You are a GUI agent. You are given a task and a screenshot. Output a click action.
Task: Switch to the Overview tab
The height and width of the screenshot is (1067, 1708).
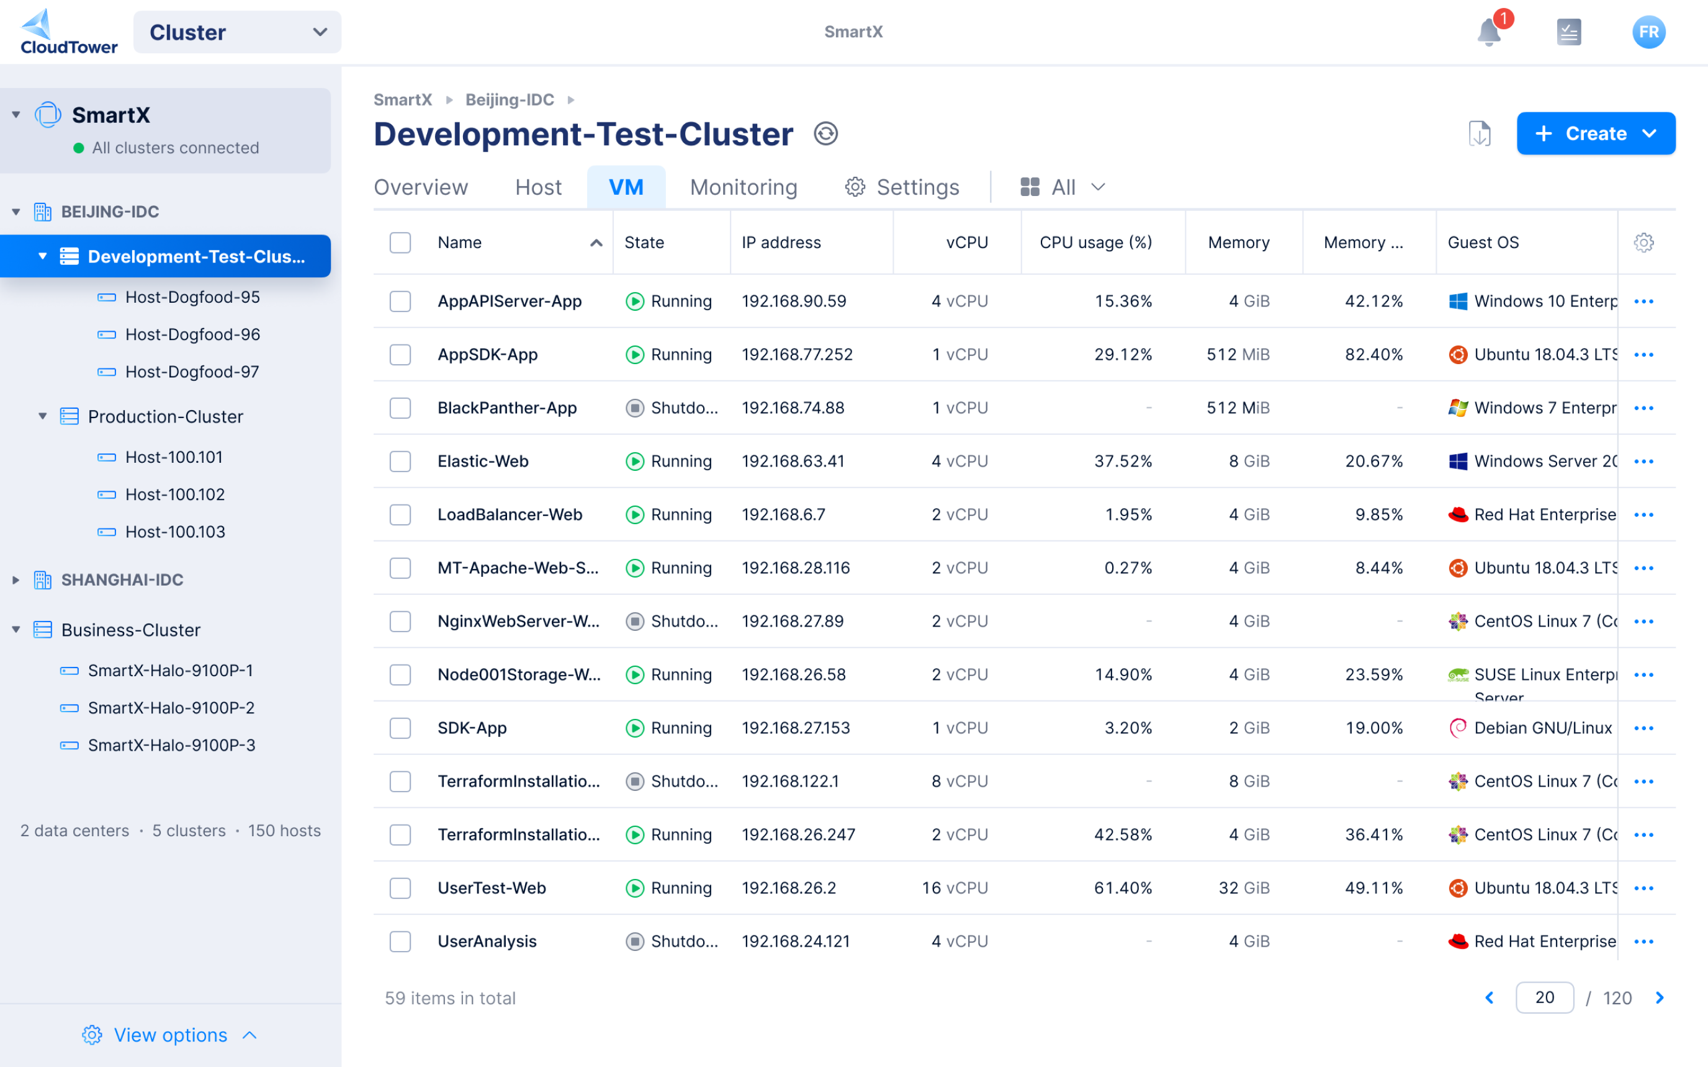[x=421, y=187]
